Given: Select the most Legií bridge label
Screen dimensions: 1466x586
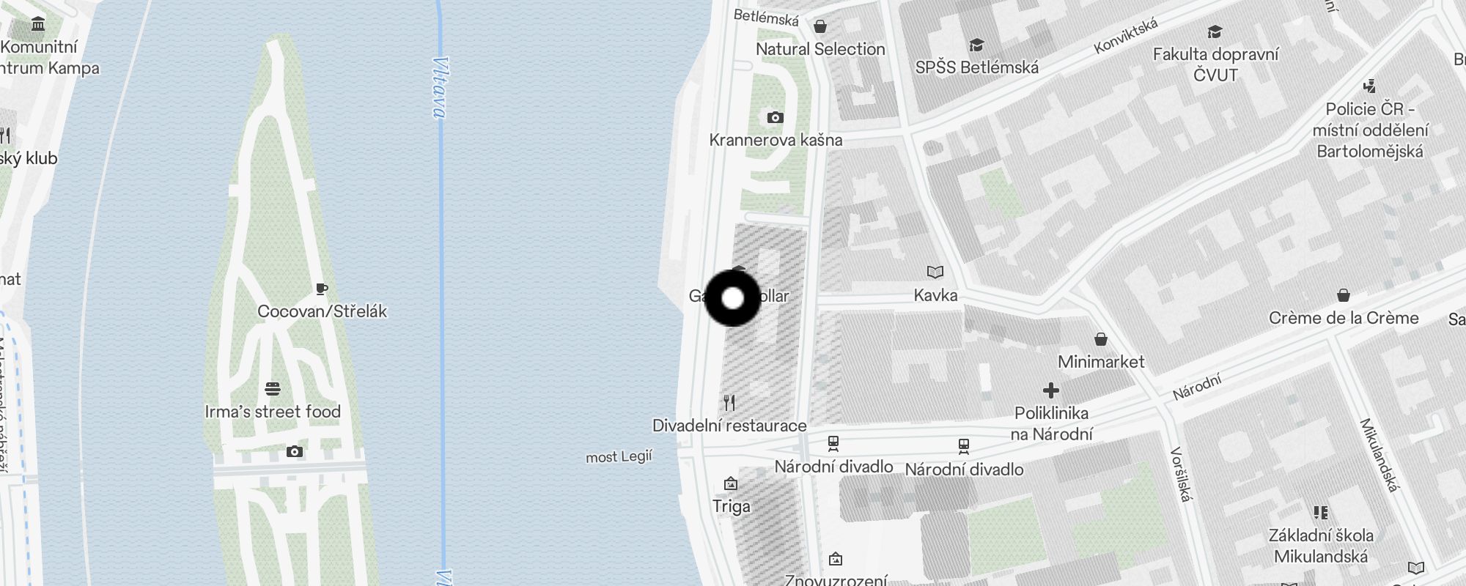Looking at the screenshot, I should 619,457.
